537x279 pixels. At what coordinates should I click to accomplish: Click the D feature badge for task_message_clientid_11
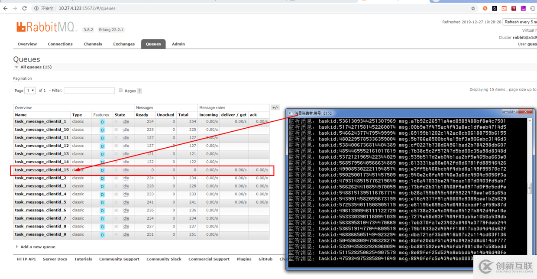103,138
